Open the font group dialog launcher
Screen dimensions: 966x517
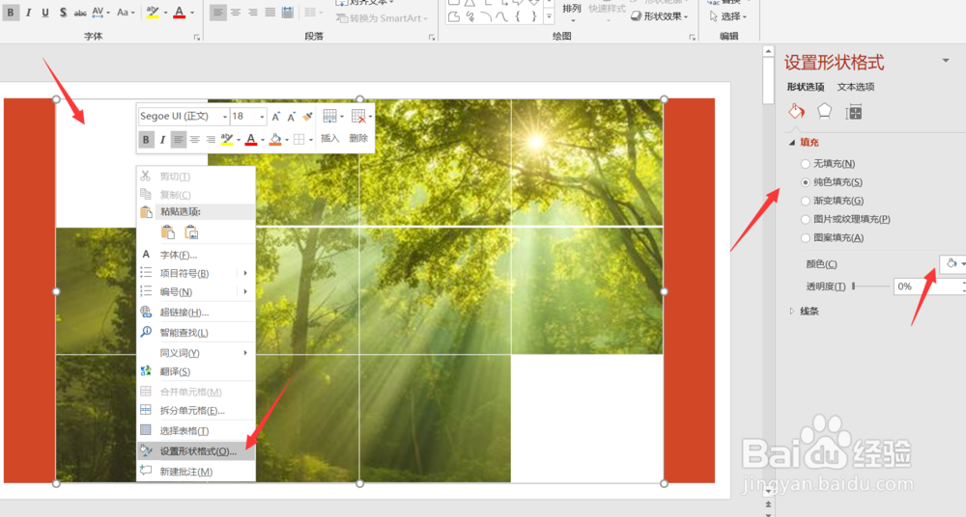[197, 38]
